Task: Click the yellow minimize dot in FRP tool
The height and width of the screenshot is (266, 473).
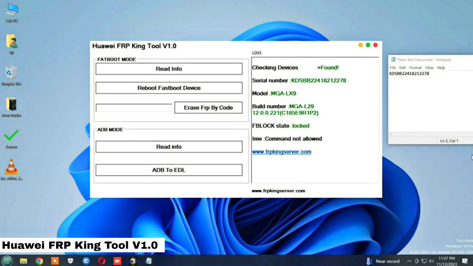Action: (361, 45)
